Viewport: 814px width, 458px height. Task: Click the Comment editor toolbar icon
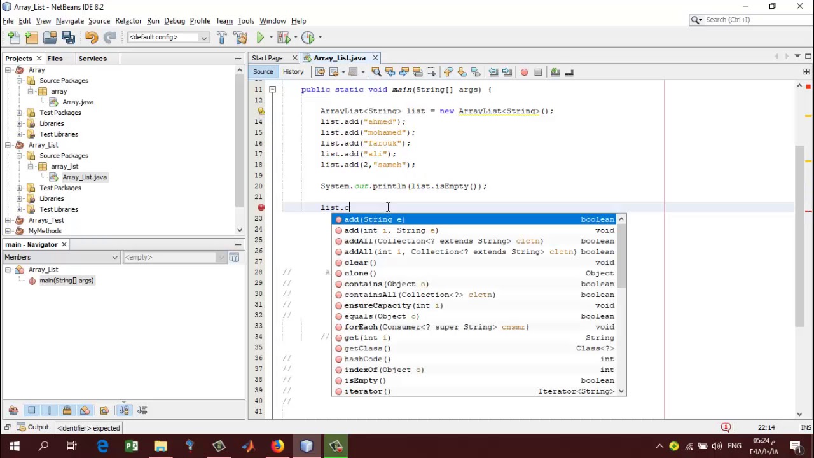coord(555,73)
